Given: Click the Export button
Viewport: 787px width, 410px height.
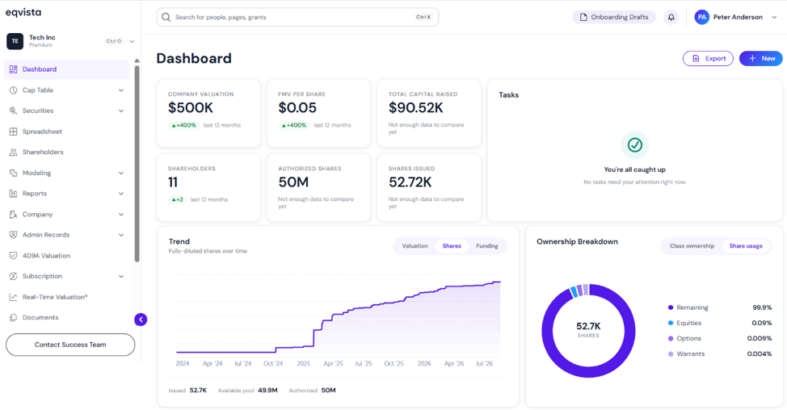Looking at the screenshot, I should pyautogui.click(x=708, y=59).
